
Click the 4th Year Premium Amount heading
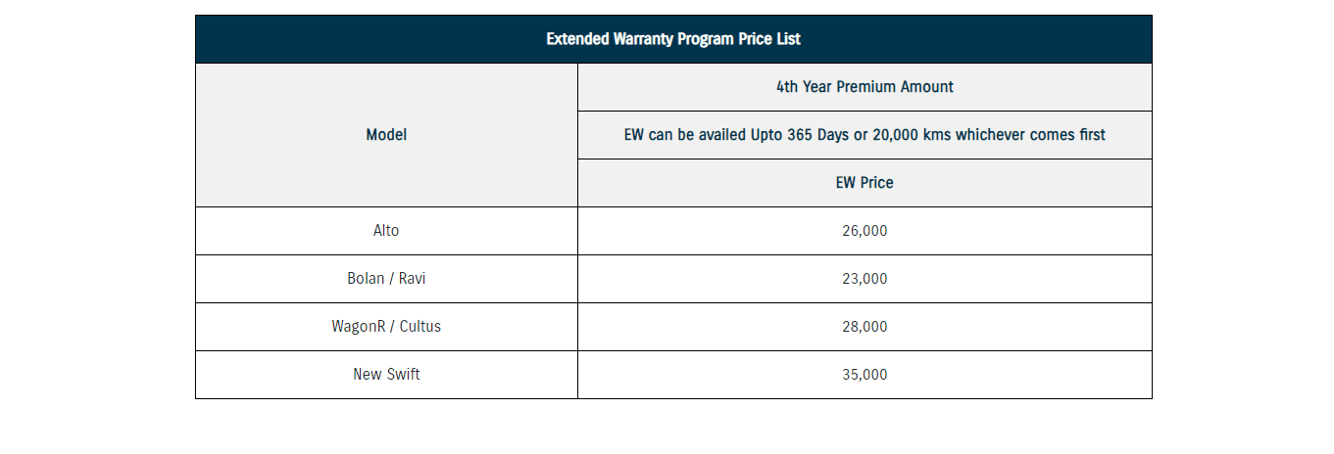point(865,87)
